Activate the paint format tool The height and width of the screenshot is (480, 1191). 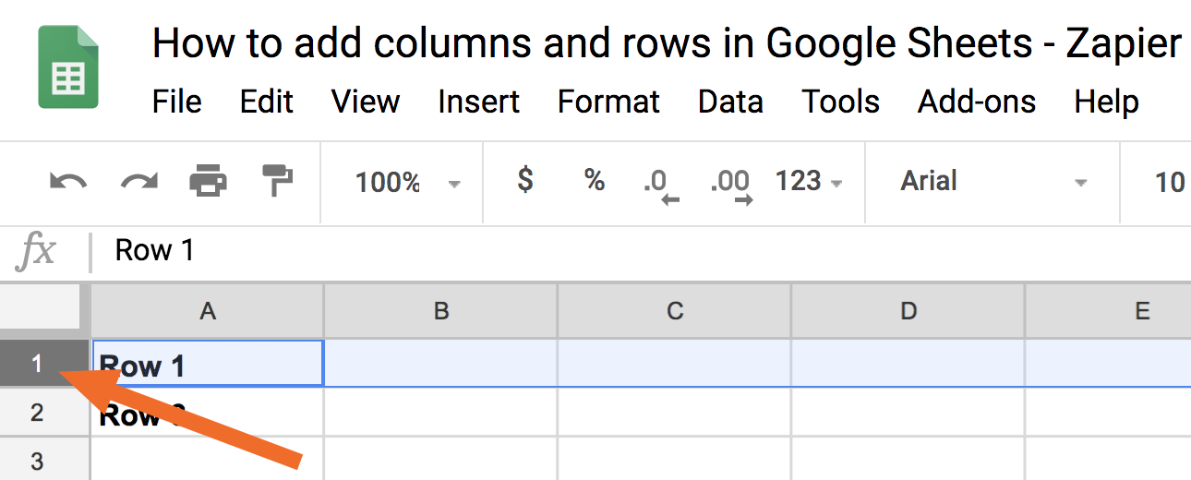[276, 181]
